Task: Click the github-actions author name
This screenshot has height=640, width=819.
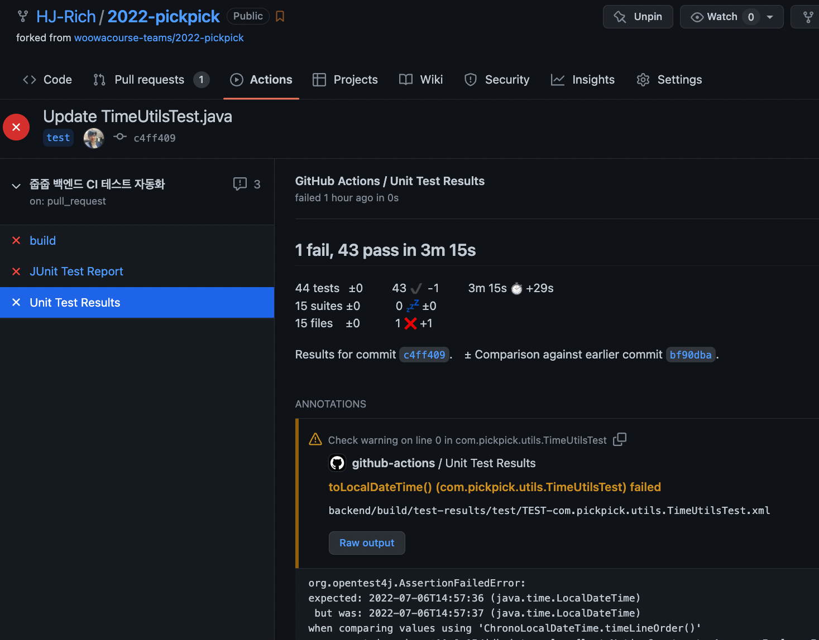Action: click(393, 463)
